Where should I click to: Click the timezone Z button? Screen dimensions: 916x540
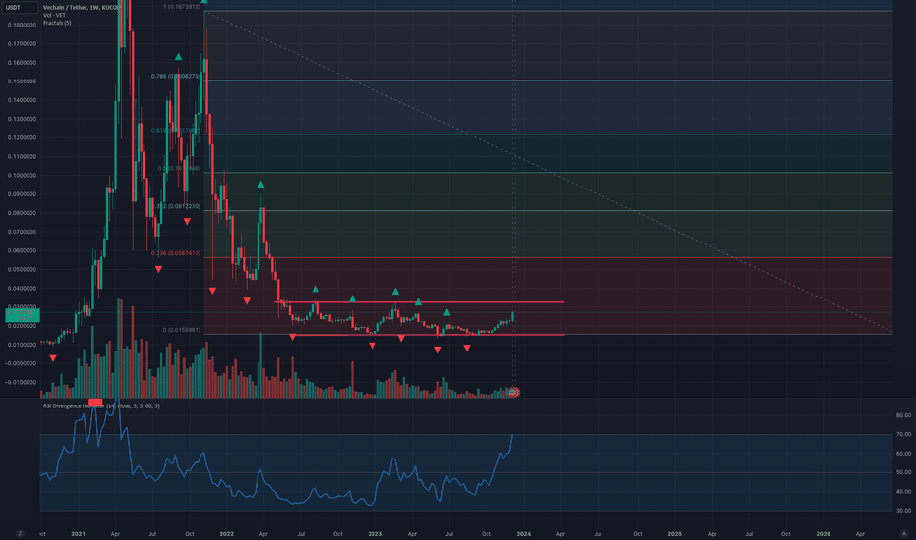click(20, 533)
